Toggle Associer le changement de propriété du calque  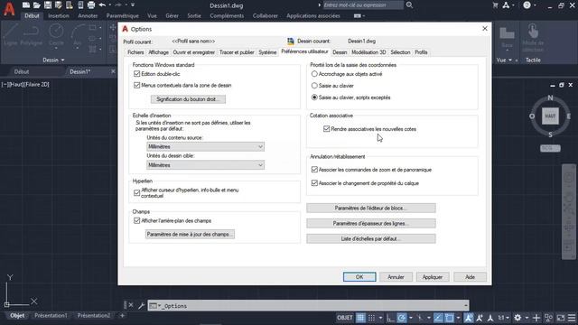pos(314,182)
